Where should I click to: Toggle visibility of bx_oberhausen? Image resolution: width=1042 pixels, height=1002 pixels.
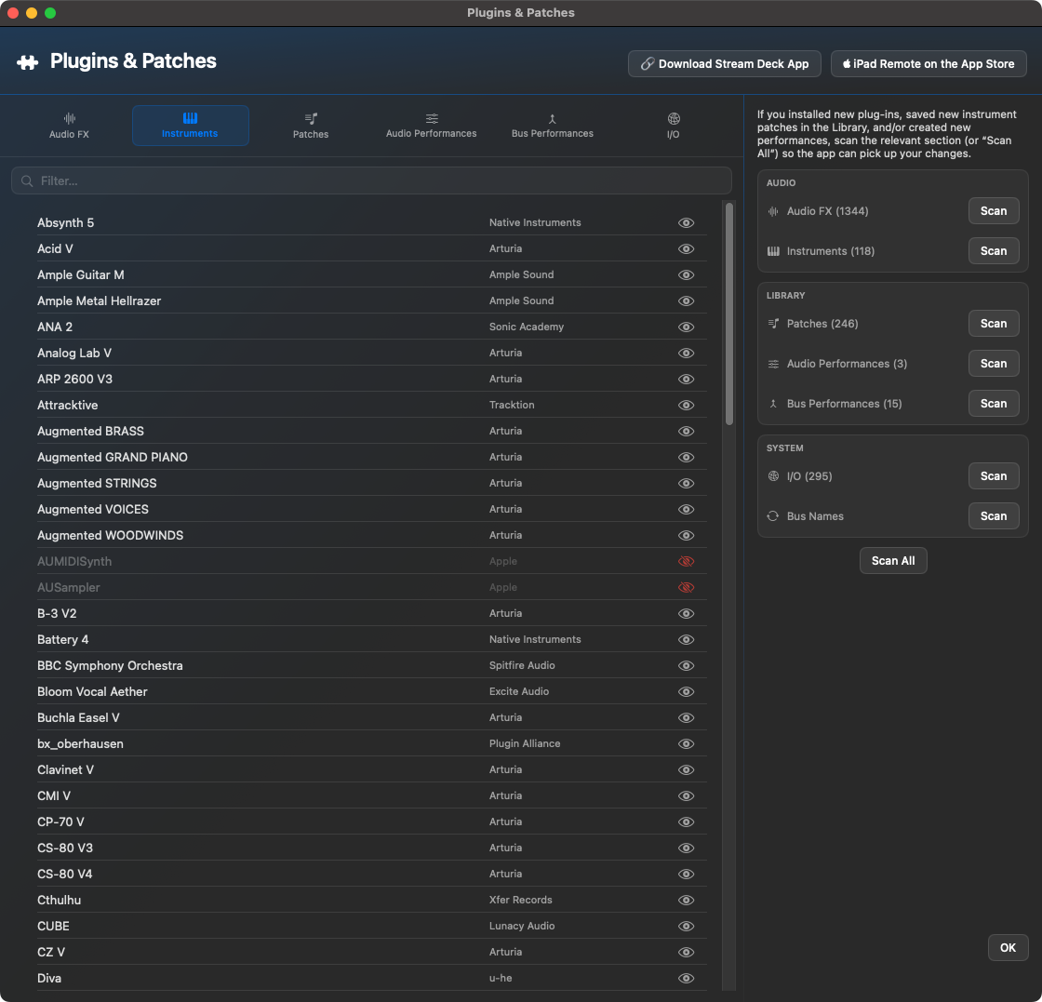point(686,743)
